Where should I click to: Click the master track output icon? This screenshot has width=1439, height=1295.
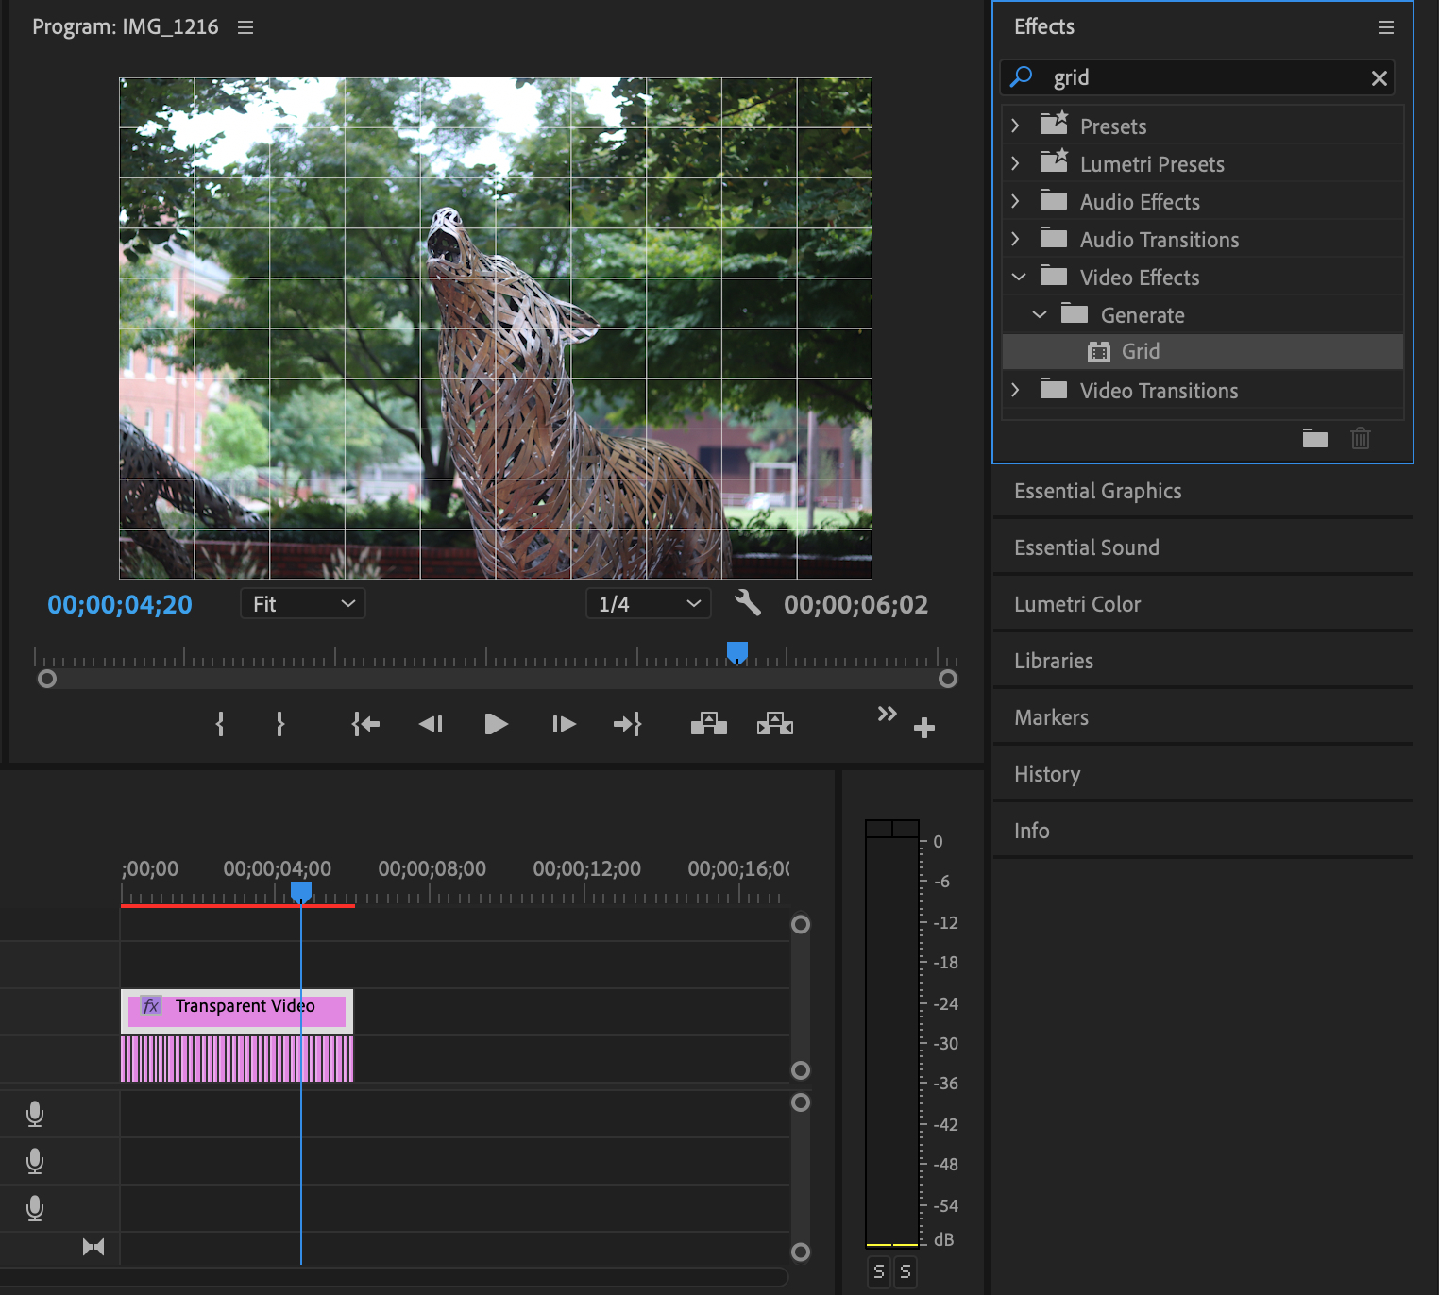pos(93,1247)
